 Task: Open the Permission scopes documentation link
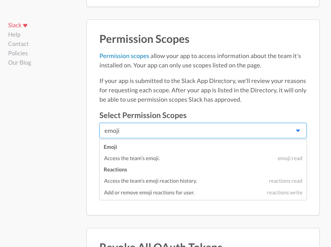[x=124, y=56]
